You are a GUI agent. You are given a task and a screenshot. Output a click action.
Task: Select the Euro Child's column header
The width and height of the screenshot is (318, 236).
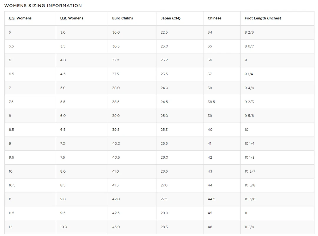[122, 18]
